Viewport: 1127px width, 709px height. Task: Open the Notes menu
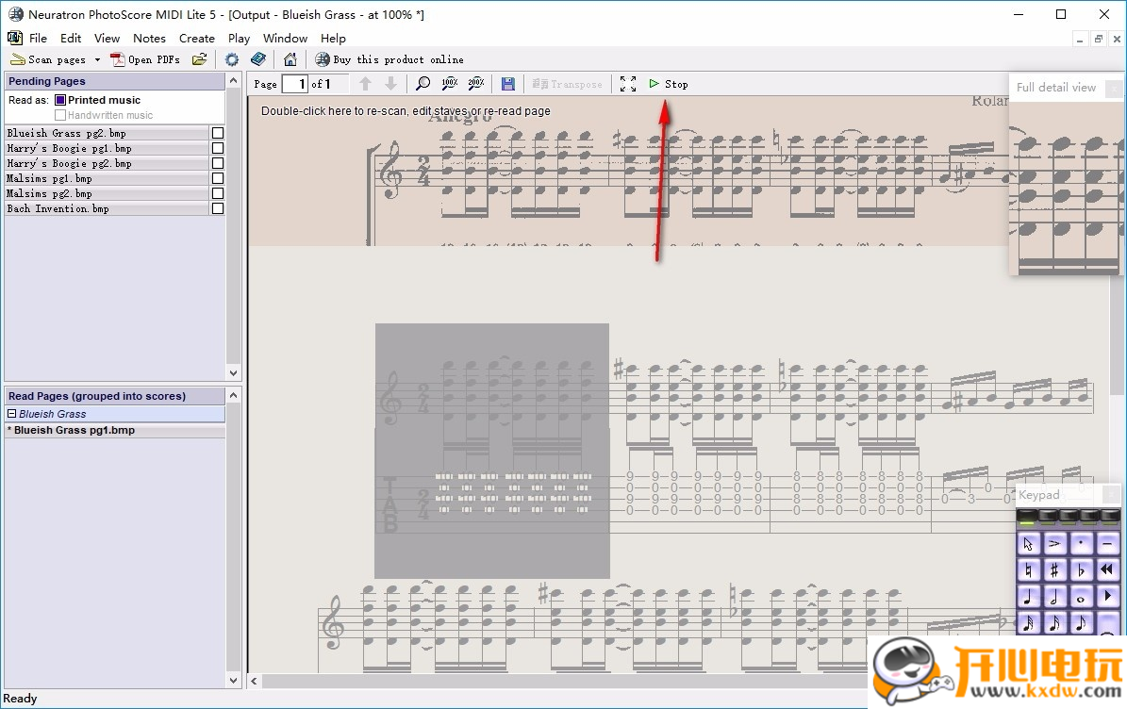coord(149,39)
